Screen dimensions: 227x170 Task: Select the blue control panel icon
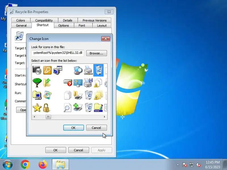tap(78, 83)
